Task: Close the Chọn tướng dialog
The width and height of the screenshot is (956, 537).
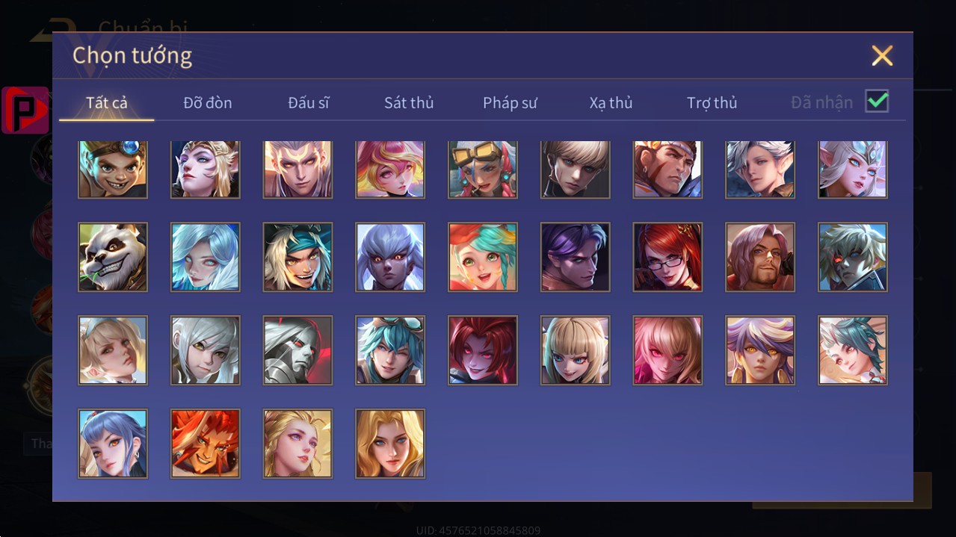Action: [882, 55]
